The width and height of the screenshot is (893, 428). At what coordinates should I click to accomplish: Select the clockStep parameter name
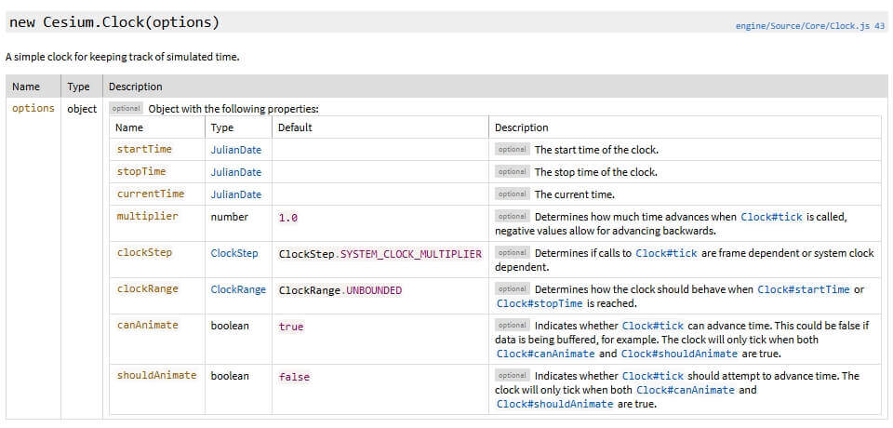(x=144, y=252)
